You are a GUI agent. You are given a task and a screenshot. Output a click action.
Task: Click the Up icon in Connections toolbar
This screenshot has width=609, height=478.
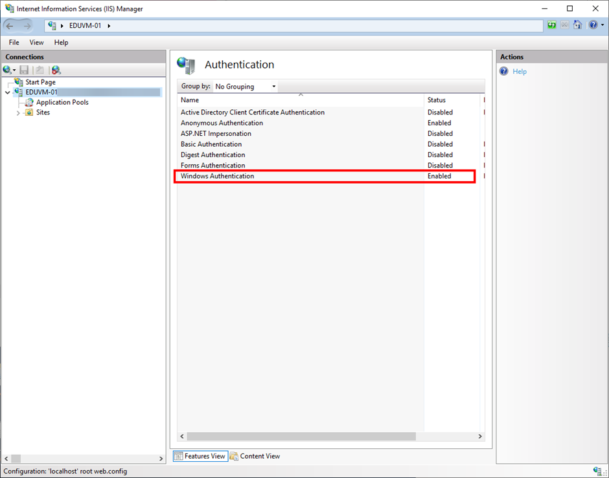pyautogui.click(x=40, y=70)
